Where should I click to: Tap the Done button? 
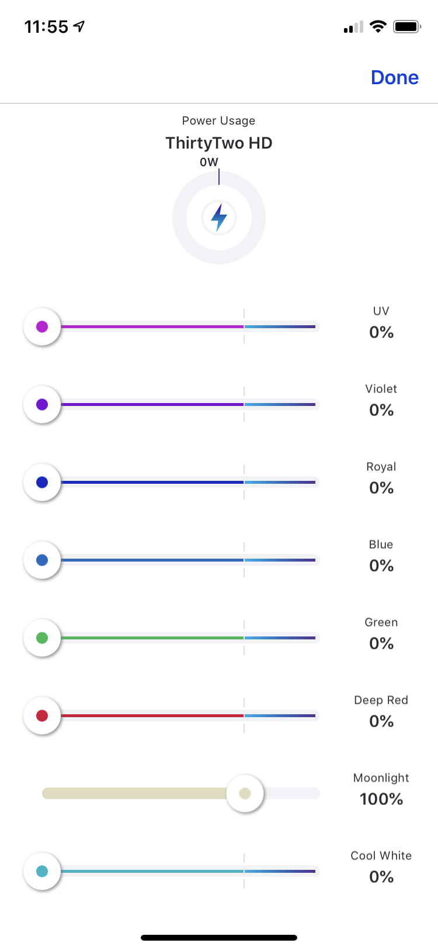tap(395, 77)
